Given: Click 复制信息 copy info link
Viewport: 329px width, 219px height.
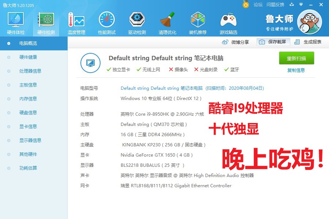Looking at the screenshot, I should coord(296,70).
